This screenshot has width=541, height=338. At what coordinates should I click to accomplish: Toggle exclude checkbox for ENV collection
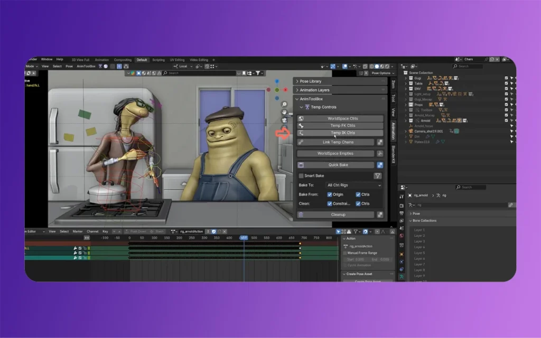(506, 89)
